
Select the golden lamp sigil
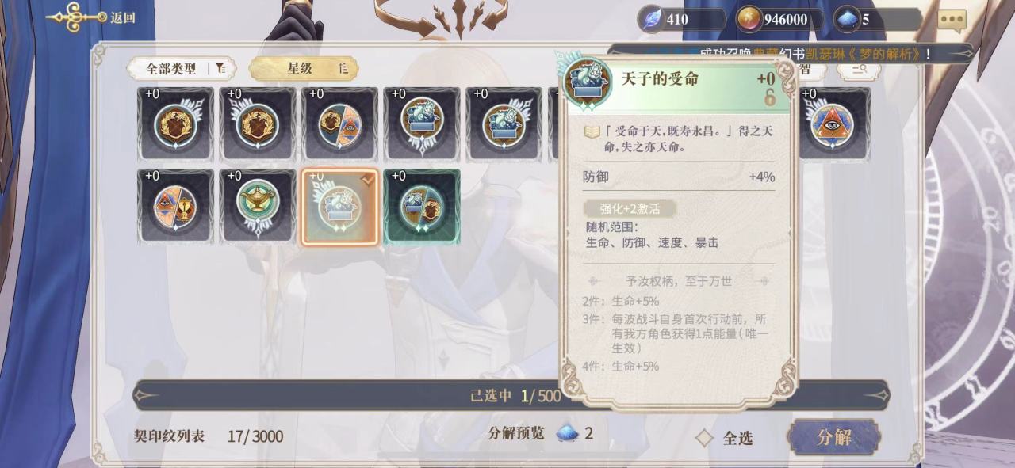pyautogui.click(x=258, y=205)
